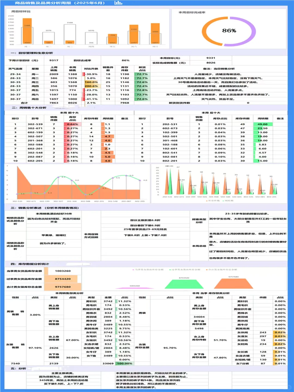Select the green 72.8% cell
Image resolution: width=294 pixels, height=392 pixels.
[x=142, y=90]
